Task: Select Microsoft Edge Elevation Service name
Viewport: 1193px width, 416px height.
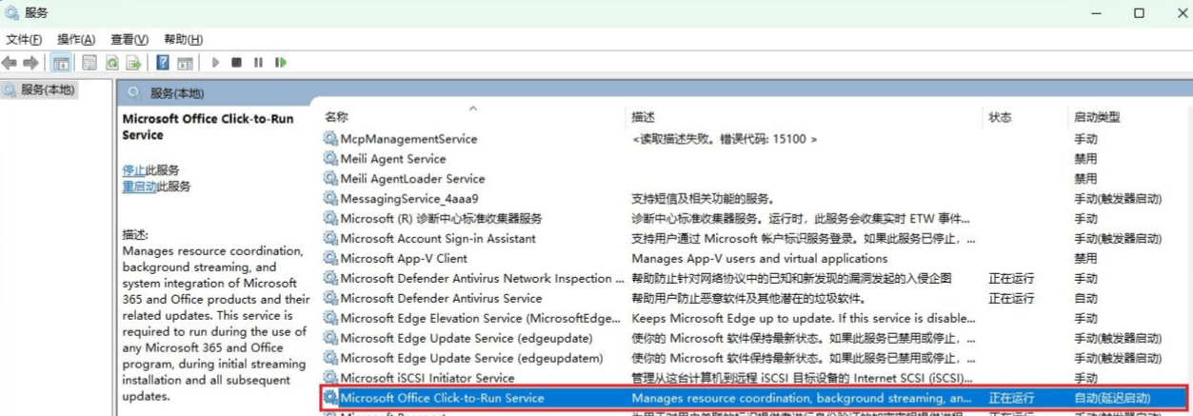Action: [480, 318]
